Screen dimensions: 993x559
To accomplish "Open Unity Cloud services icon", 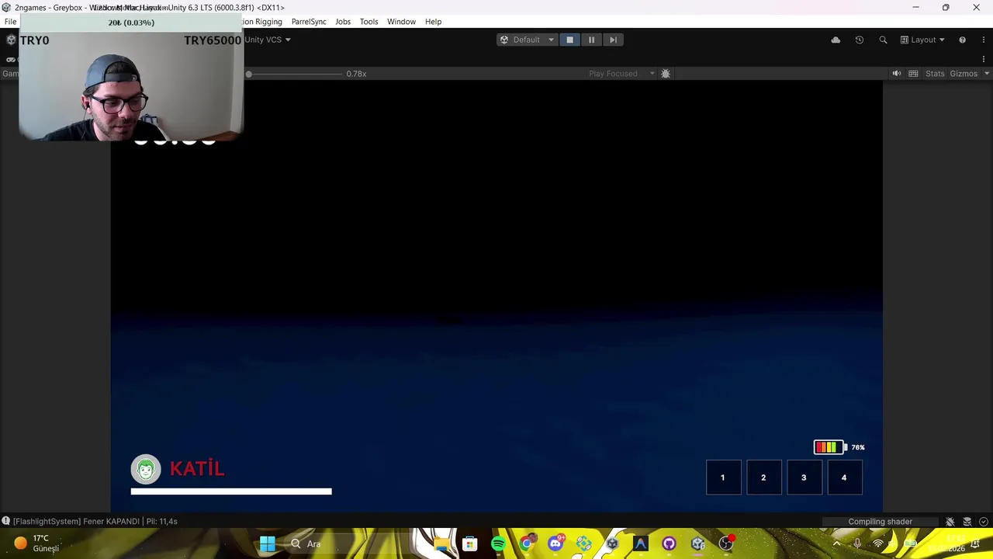I will coord(836,40).
